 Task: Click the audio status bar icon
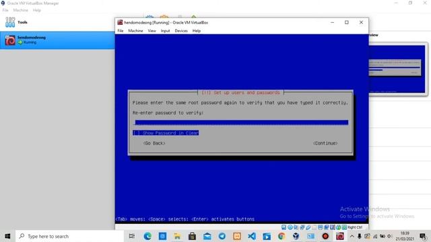click(x=296, y=227)
